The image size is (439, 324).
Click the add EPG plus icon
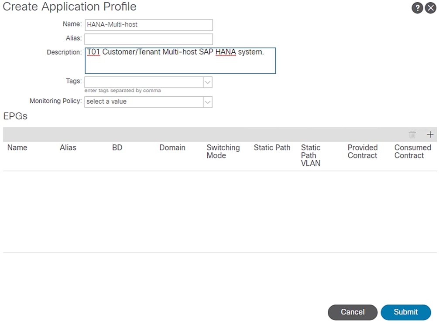[x=430, y=135]
